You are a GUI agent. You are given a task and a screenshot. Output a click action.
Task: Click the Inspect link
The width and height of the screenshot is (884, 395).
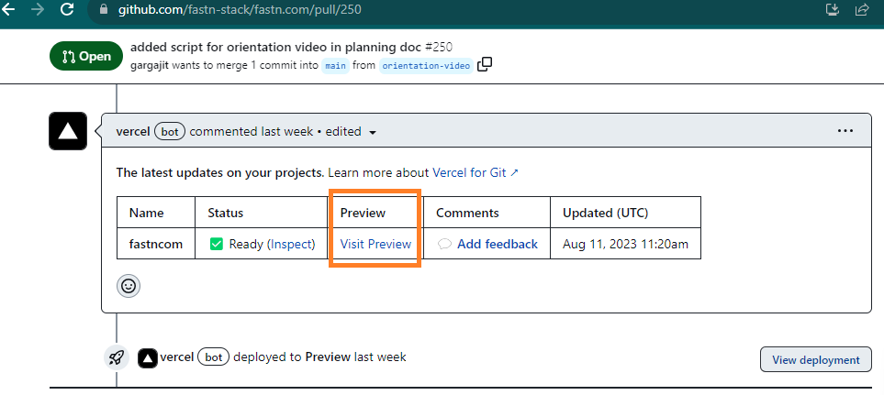tap(291, 244)
